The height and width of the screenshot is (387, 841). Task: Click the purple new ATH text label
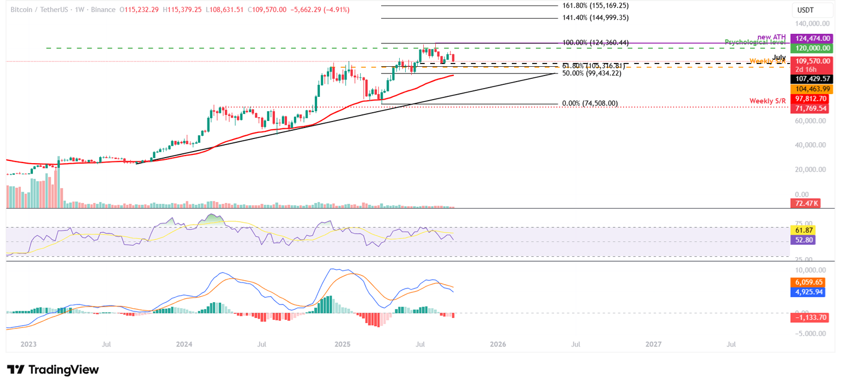771,36
